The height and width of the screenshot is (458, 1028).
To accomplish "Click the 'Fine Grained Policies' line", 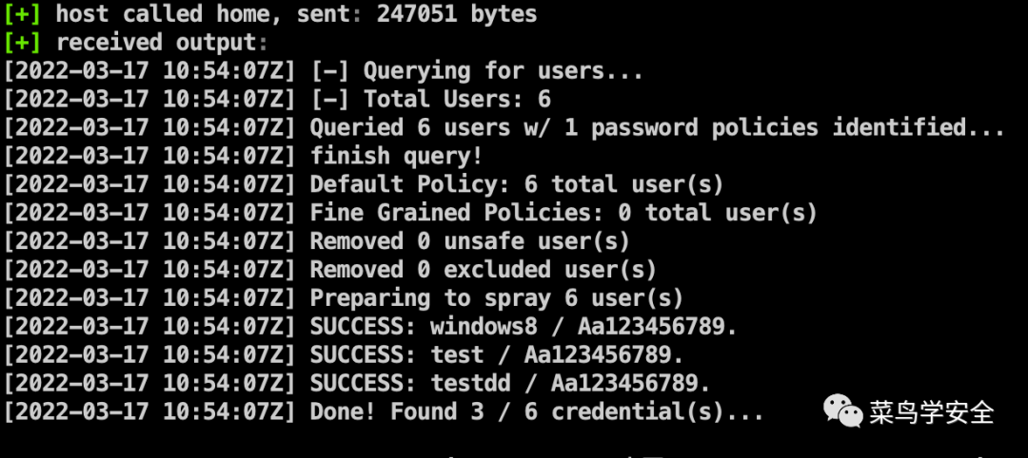I will tap(410, 213).
